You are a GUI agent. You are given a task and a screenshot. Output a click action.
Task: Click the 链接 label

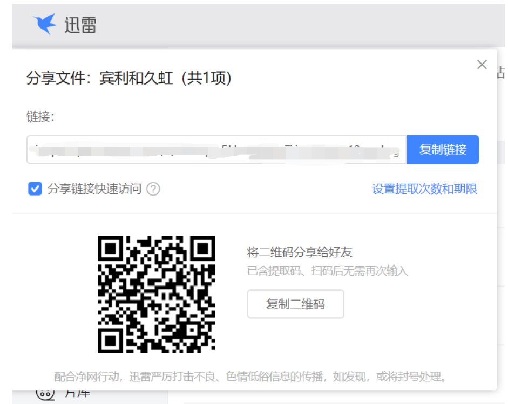pyautogui.click(x=40, y=117)
